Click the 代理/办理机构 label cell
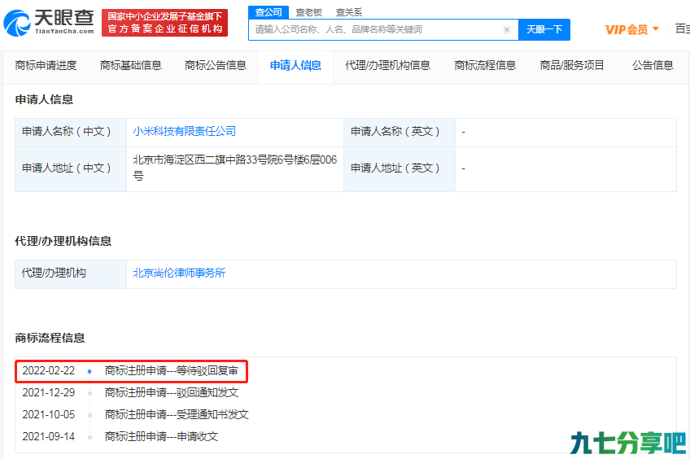Image resolution: width=690 pixels, height=459 pixels. [71, 273]
